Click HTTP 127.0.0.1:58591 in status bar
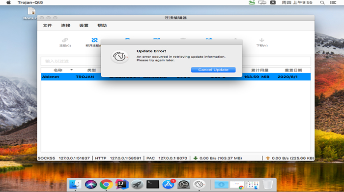Viewport: 344px width, 192px height. pyautogui.click(x=118, y=158)
